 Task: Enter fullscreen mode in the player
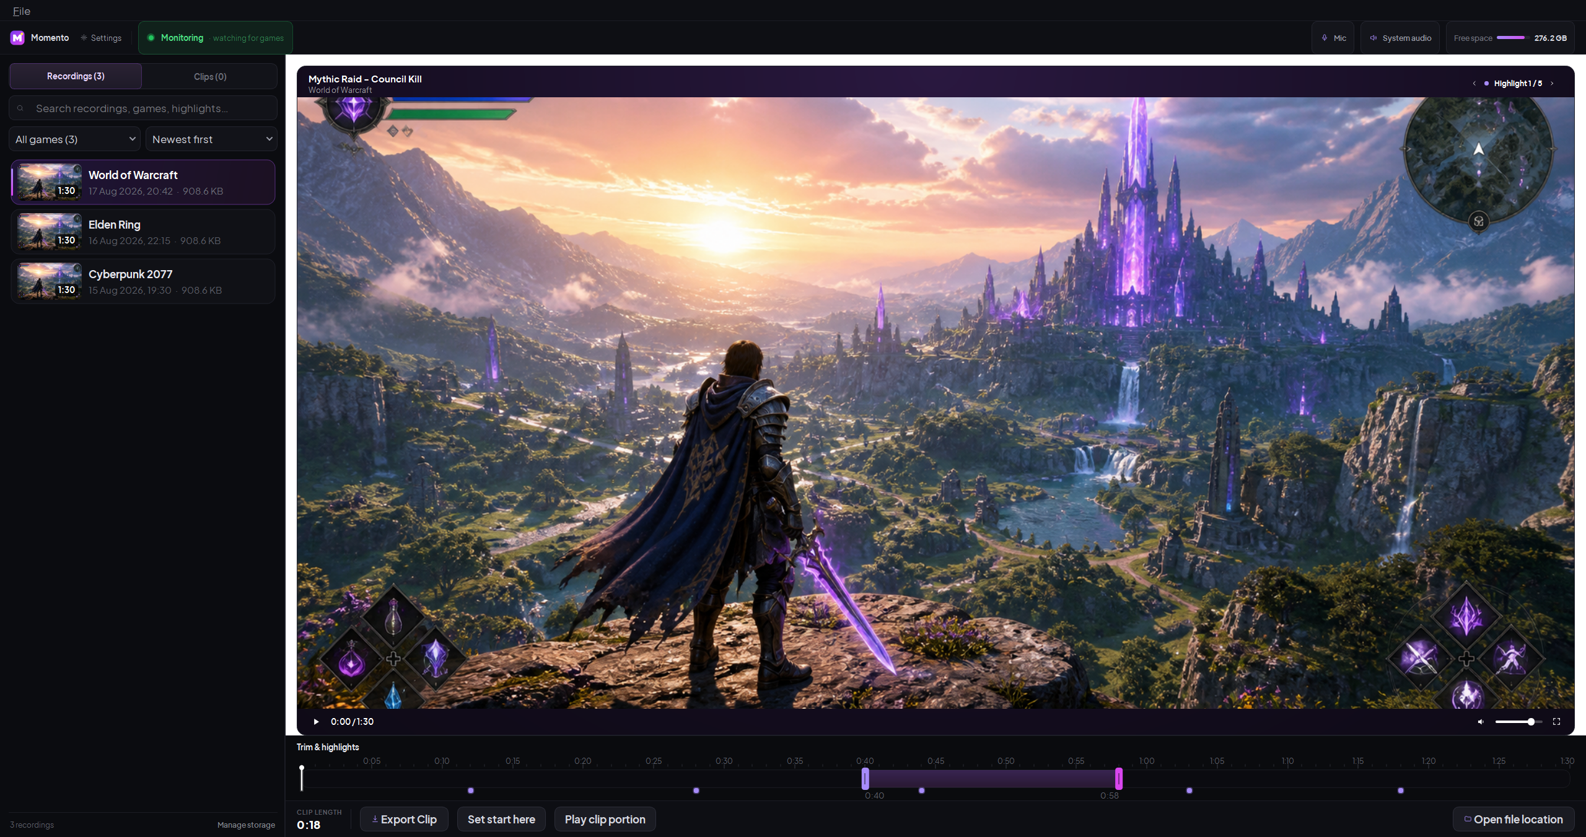(1556, 722)
